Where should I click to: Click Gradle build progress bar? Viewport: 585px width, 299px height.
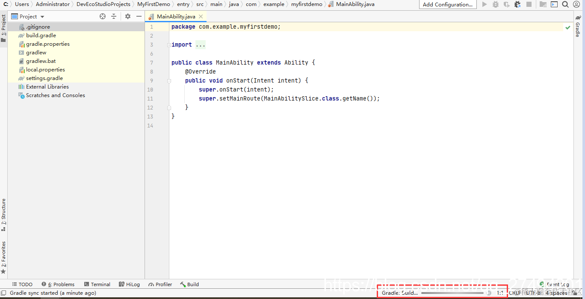point(452,293)
